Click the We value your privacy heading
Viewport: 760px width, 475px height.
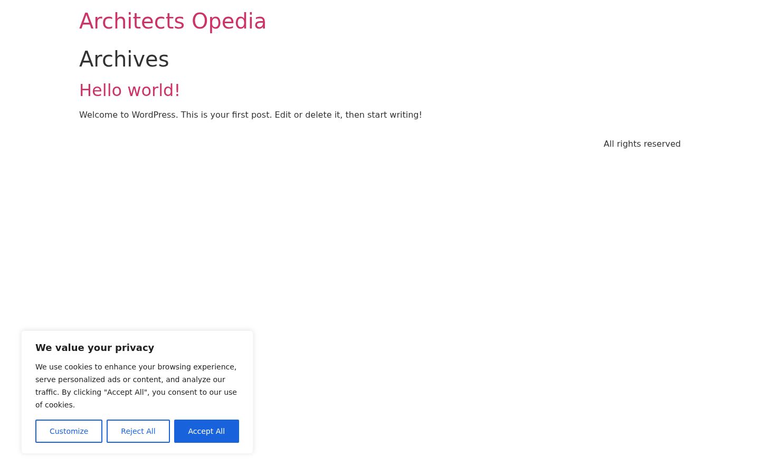click(95, 348)
